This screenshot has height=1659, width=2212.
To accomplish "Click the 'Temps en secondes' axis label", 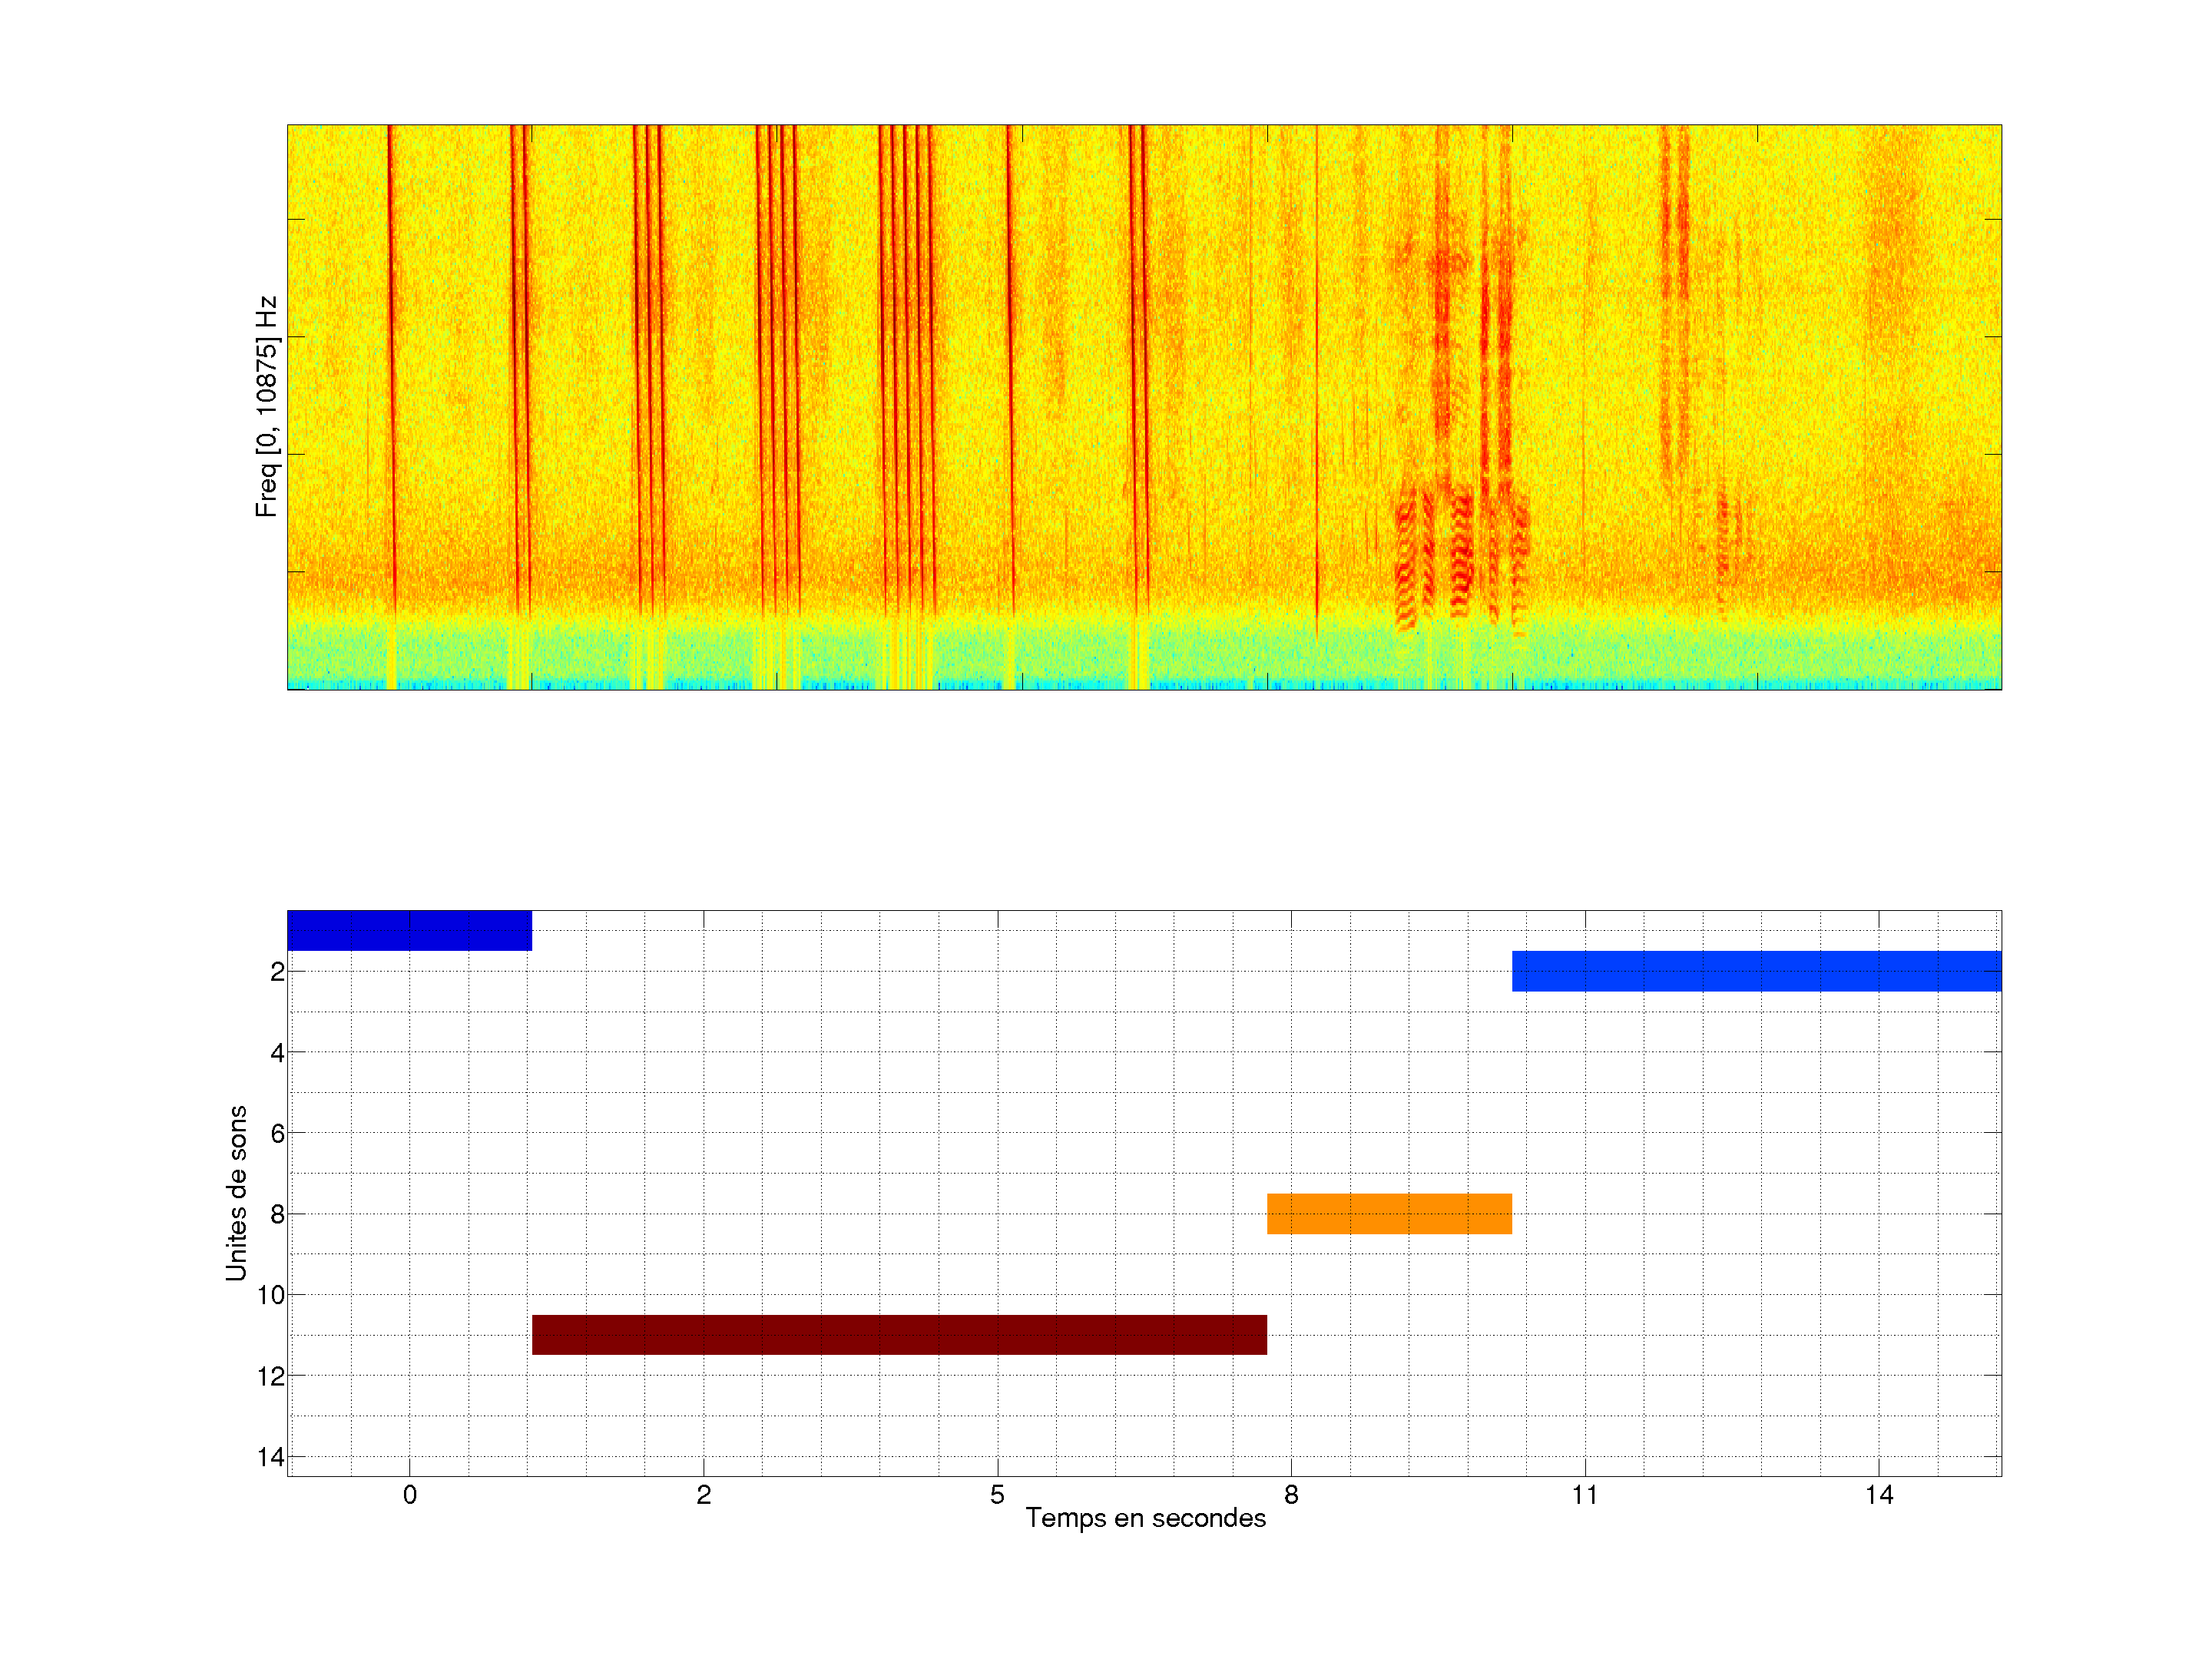I will 1145,1518.
